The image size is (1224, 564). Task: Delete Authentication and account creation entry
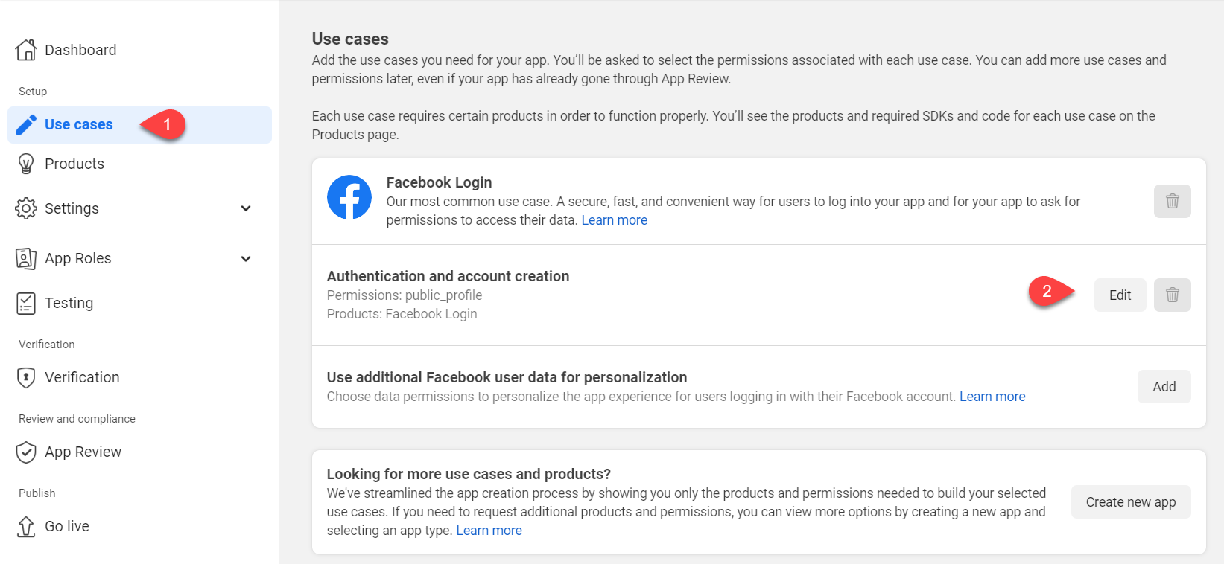pyautogui.click(x=1172, y=295)
